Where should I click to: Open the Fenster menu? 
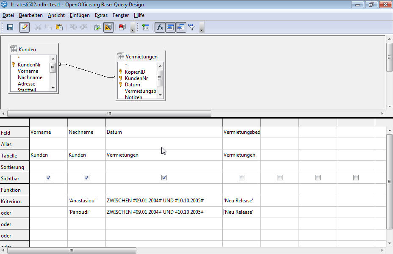pos(121,15)
